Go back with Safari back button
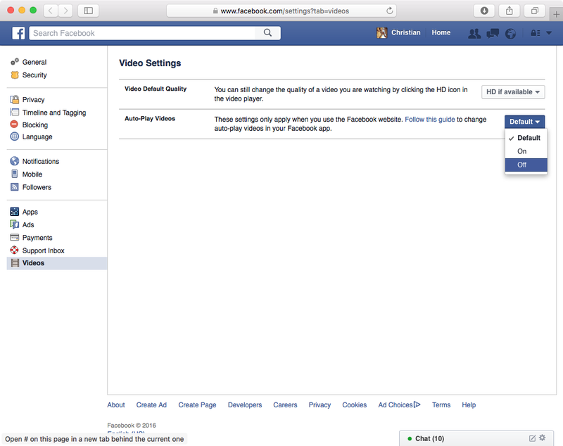The image size is (563, 446). (51, 11)
